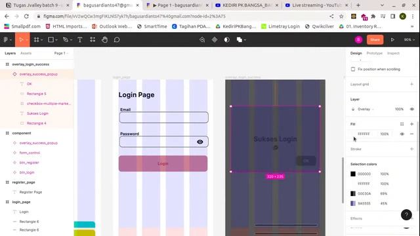
Task: Click the Use as mask icon
Action: pos(227,39)
